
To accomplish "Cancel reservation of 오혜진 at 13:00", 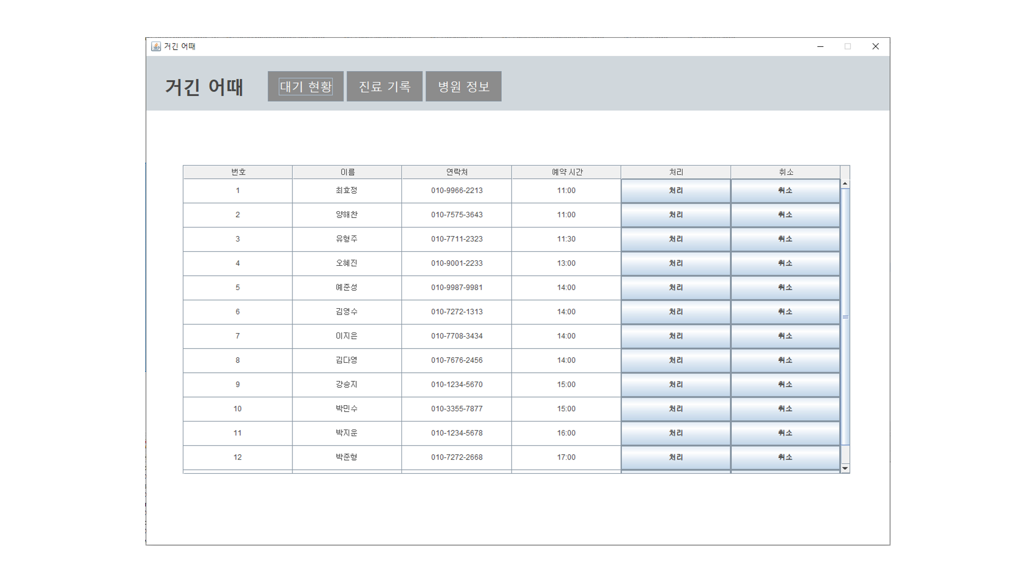I will tap(785, 264).
